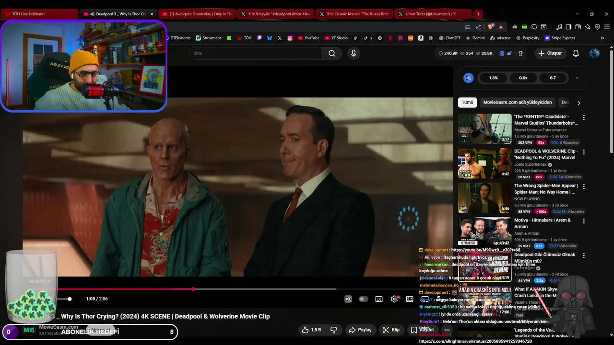The width and height of the screenshot is (614, 345).
Task: Open options for Nothing To Fix clip
Action: [x=584, y=152]
